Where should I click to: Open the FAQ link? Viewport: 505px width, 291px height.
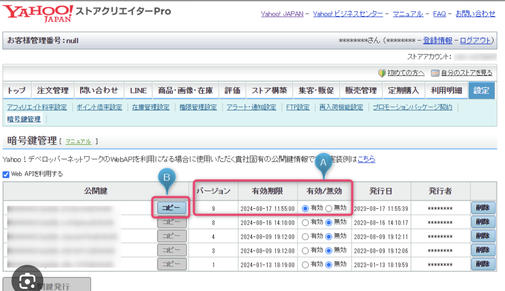point(440,14)
